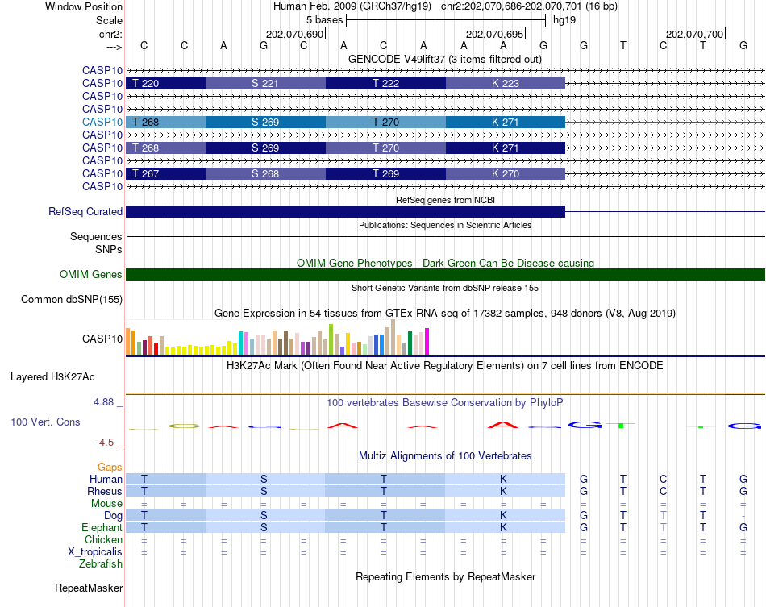Click the Multiz Alignments of 100 Vertebrates title

(x=445, y=456)
